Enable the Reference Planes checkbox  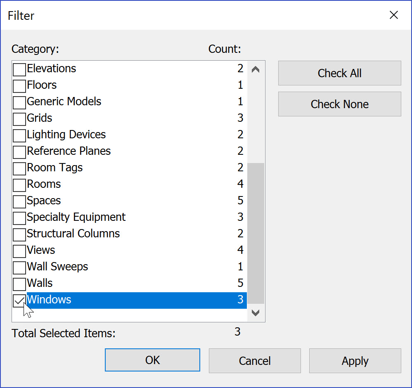point(19,152)
